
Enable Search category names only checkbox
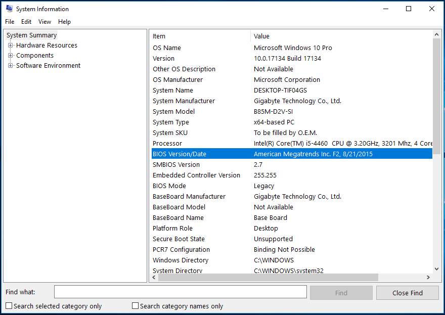[x=135, y=306]
